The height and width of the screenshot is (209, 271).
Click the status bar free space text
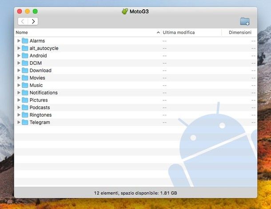135,193
